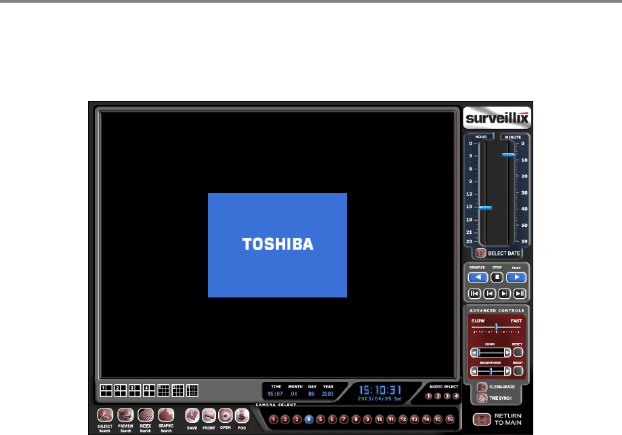Screen dimensions: 622x435
Task: Open the Graphic Search tool
Action: 166,415
